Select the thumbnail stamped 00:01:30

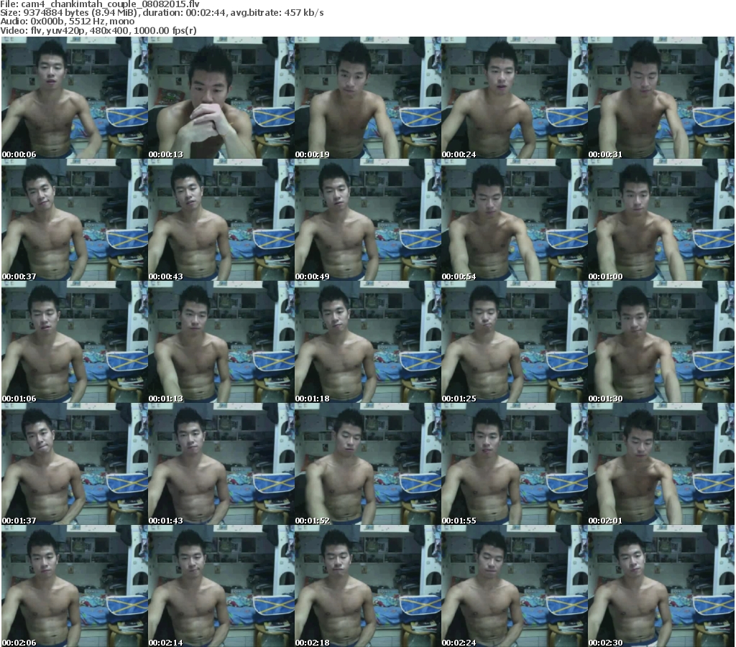pos(661,342)
